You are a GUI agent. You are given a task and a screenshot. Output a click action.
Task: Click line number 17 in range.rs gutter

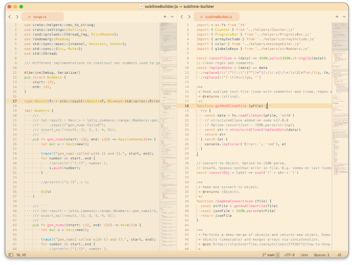coord(15,101)
